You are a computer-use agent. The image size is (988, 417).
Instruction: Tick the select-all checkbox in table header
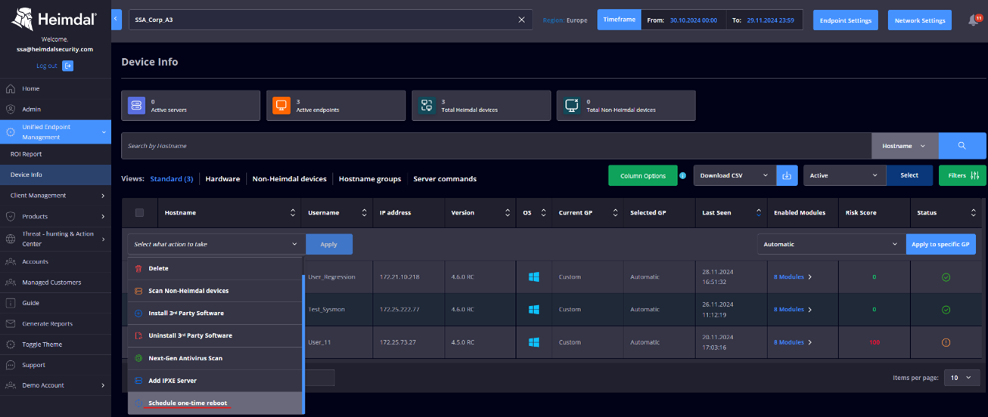pyautogui.click(x=139, y=213)
